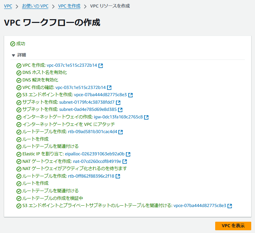Open vpc-037c1e515c2372b14 link in VPC を作成 row
255x233 pixels.
tap(72, 65)
